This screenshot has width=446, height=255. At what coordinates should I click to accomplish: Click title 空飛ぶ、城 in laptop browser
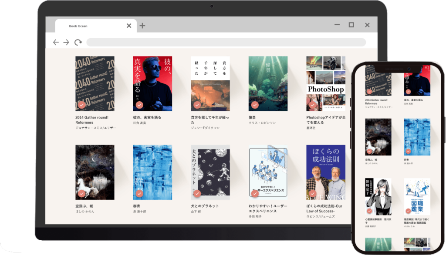(x=84, y=206)
